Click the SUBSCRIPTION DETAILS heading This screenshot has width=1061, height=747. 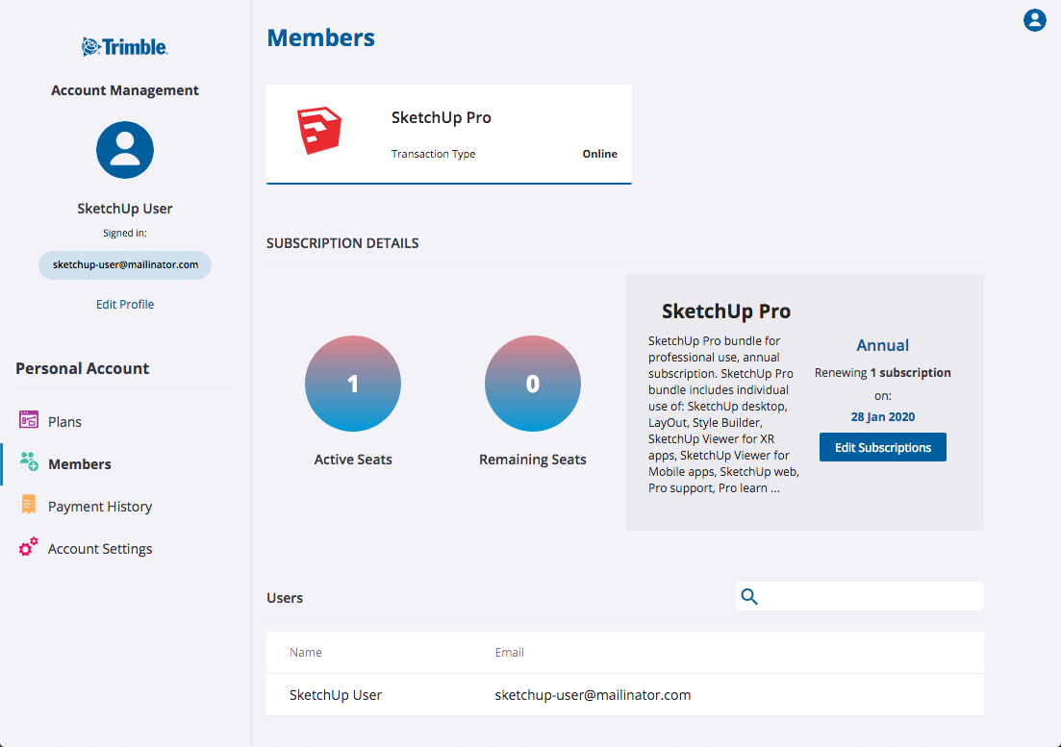[x=342, y=243]
